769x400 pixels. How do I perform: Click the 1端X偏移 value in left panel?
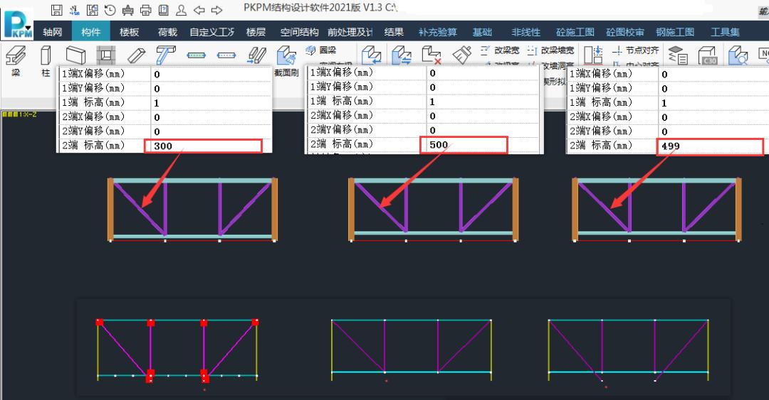click(211, 75)
